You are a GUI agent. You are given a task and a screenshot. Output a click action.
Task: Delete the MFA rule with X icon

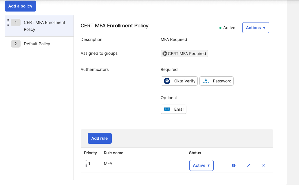coord(264,165)
